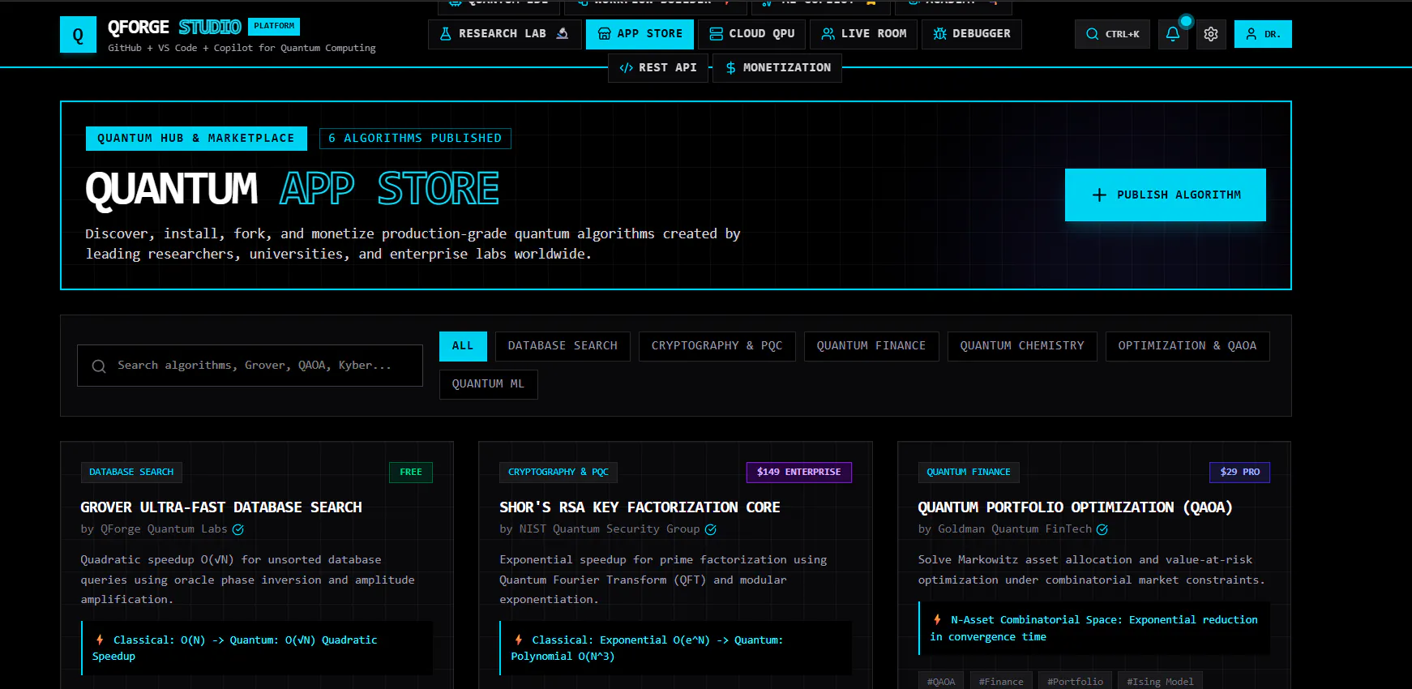Open the REST API tab
The height and width of the screenshot is (689, 1412).
pyautogui.click(x=657, y=68)
